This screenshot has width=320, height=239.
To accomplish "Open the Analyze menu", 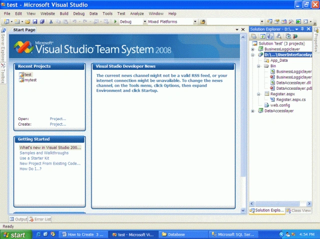I will point(137,13).
